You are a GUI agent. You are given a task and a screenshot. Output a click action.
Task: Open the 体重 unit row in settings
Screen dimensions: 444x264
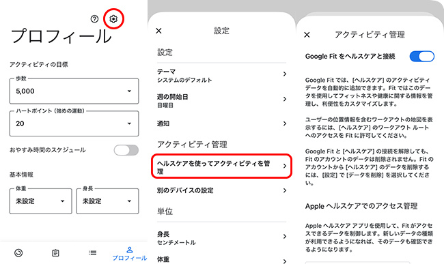[222, 259]
